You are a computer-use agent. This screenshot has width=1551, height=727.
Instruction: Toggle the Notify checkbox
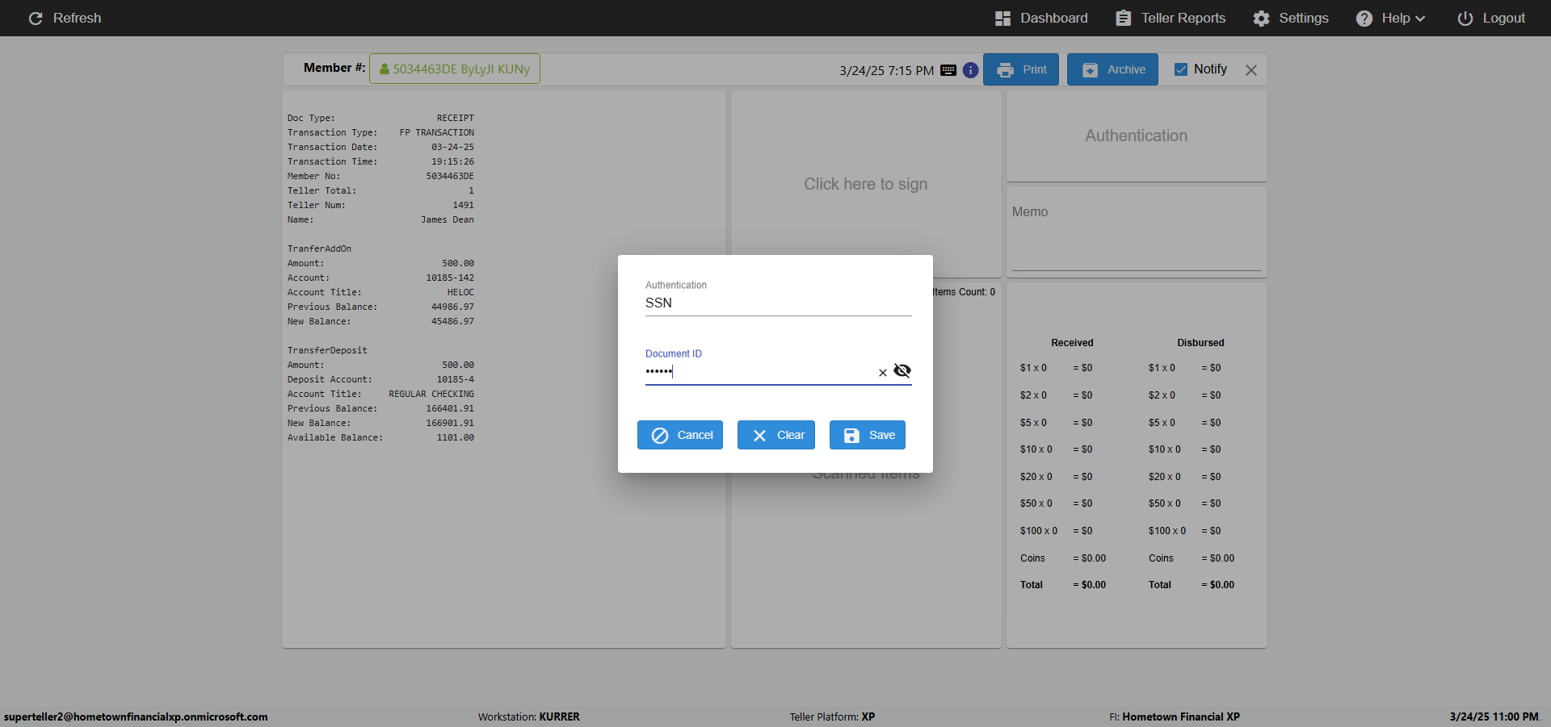pos(1181,69)
